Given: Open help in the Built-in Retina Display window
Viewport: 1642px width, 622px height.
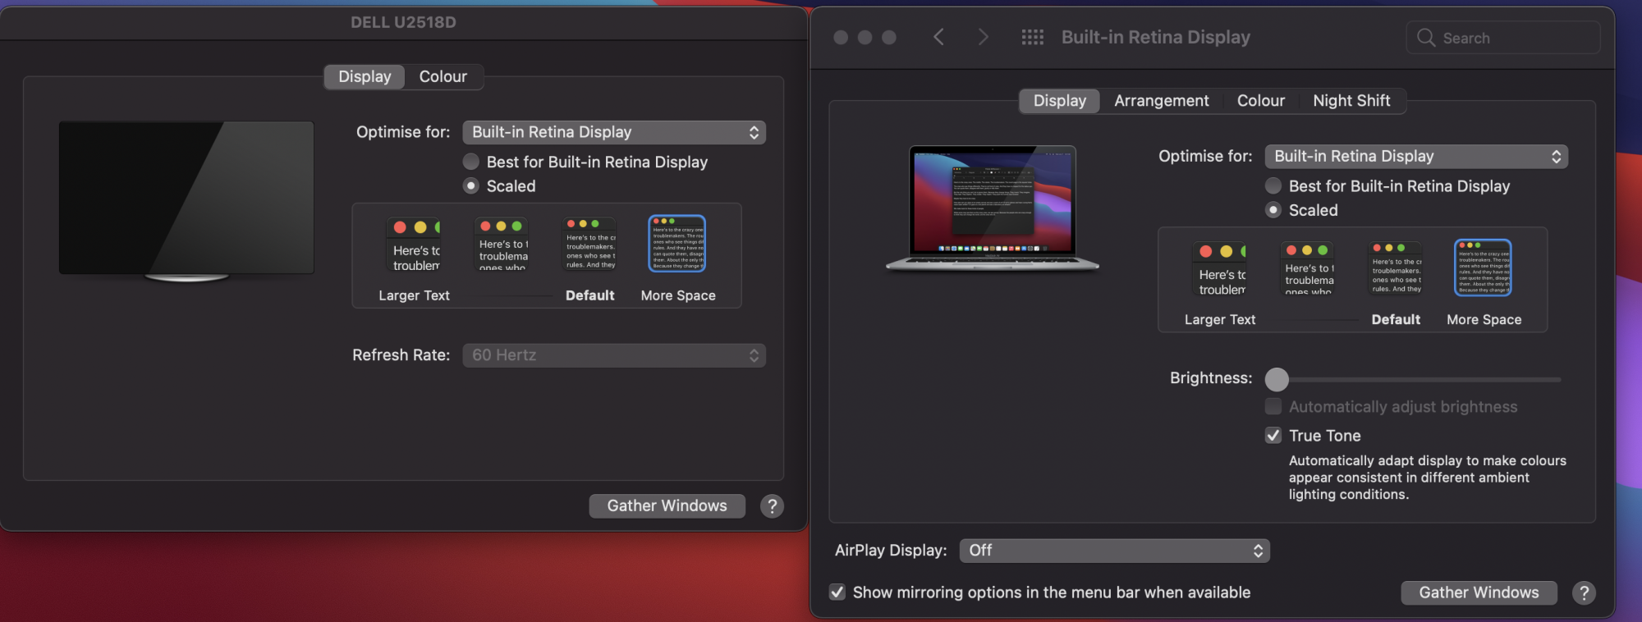Looking at the screenshot, I should [x=1584, y=592].
